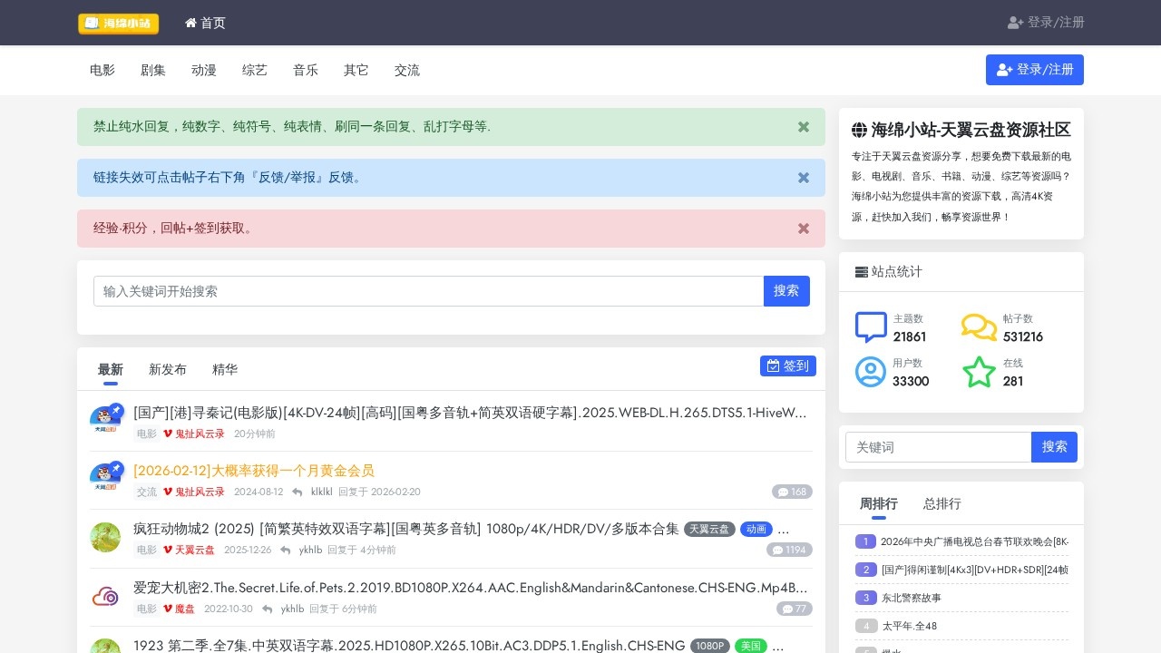Focus the sidebar 关键词 search field
The height and width of the screenshot is (653, 1161).
938,447
